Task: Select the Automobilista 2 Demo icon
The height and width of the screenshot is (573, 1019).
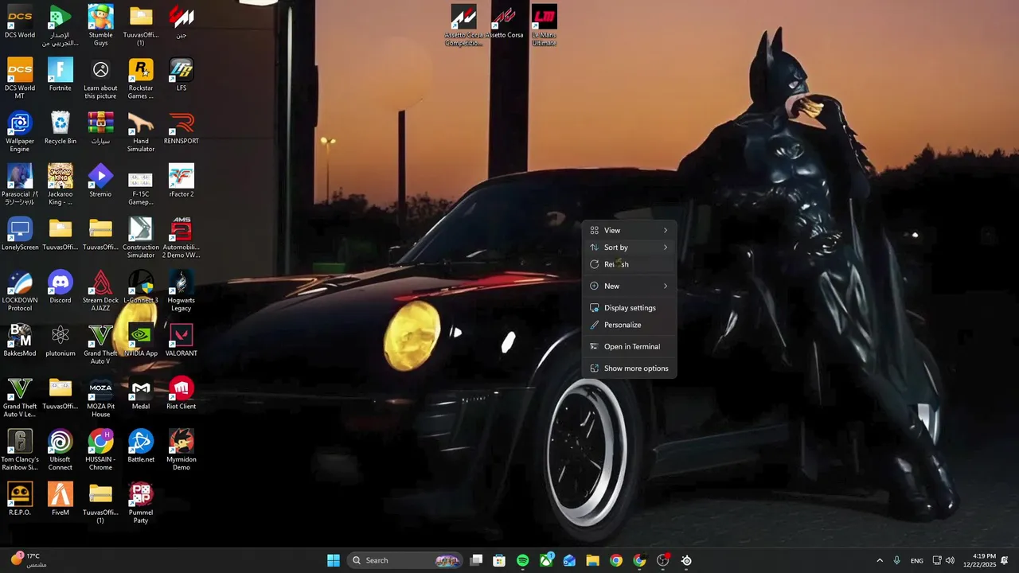Action: click(182, 238)
